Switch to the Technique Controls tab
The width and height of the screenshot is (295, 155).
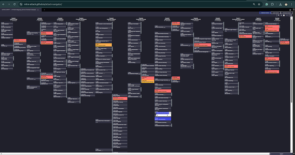pyautogui.click(x=287, y=13)
